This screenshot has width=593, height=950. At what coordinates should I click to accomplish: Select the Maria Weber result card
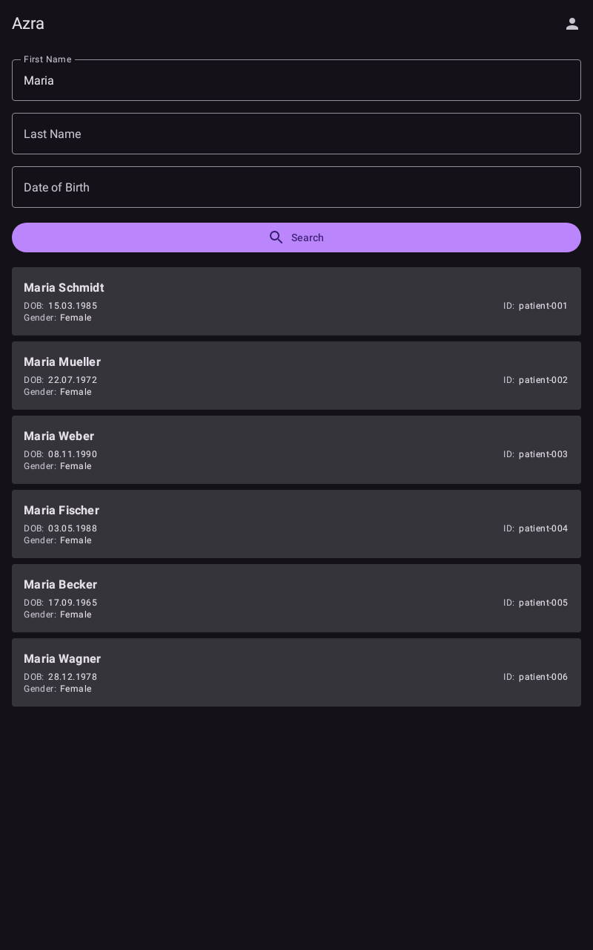(296, 450)
